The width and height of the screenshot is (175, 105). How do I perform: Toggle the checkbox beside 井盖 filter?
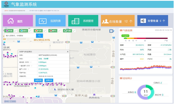click(x=15, y=31)
